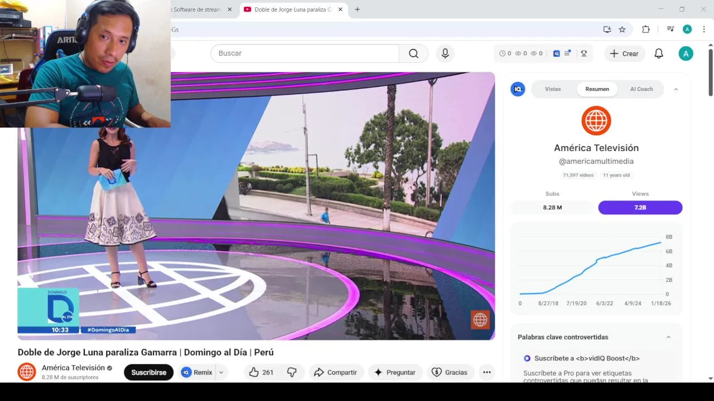Show Views 7.2B chart
The height and width of the screenshot is (401, 714).
(640, 207)
